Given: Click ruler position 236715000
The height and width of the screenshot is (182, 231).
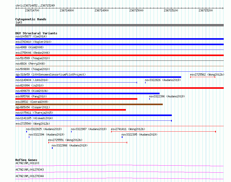Looking at the screenshot, I should point(136,10).
